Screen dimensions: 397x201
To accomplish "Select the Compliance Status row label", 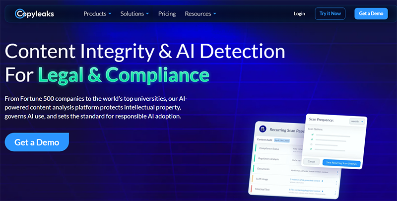I will (x=269, y=148).
